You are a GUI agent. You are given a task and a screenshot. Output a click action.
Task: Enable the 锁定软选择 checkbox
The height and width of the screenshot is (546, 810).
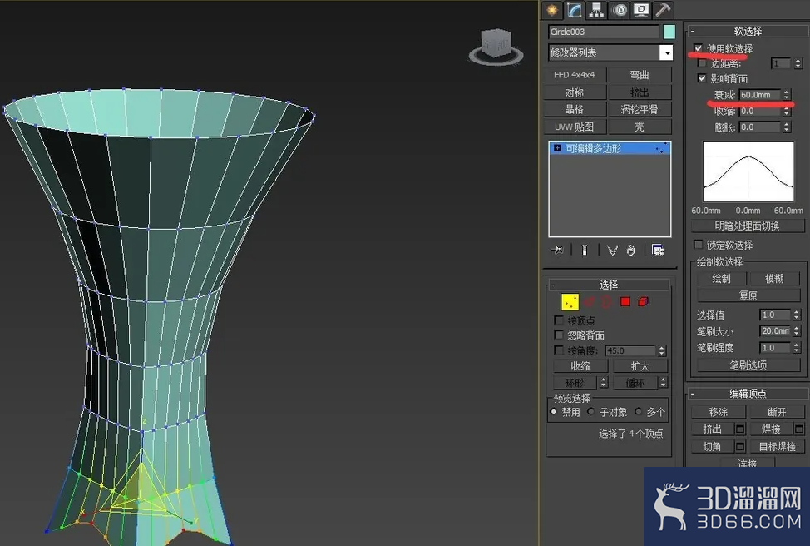coord(699,244)
